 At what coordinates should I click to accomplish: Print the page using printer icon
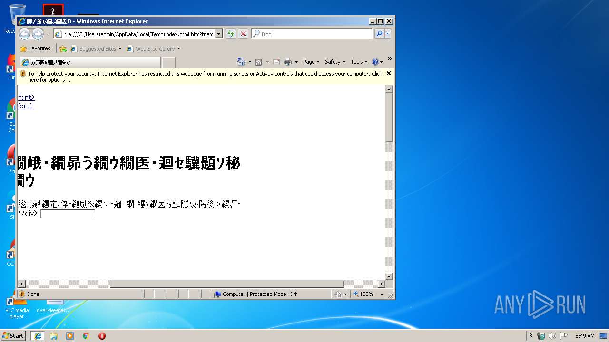pos(288,62)
